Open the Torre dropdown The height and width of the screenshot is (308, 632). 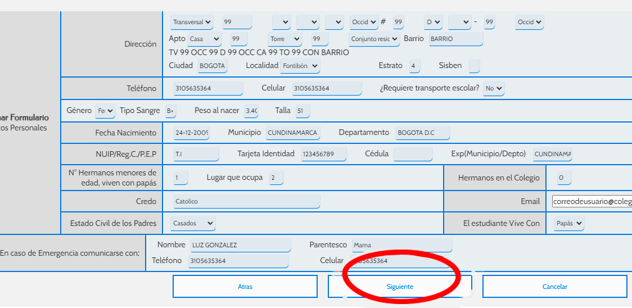tap(285, 39)
